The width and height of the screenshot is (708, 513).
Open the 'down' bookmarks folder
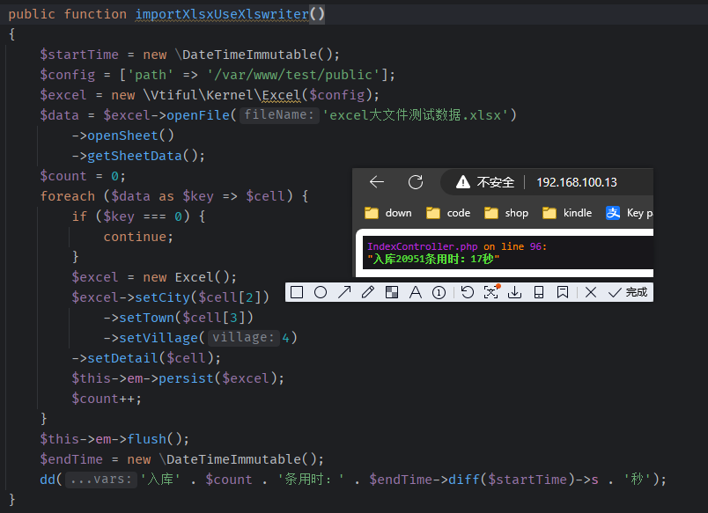(388, 213)
